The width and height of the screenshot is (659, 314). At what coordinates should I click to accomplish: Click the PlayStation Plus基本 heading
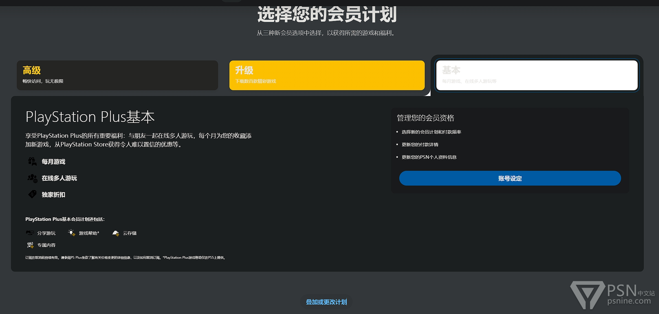pyautogui.click(x=90, y=117)
